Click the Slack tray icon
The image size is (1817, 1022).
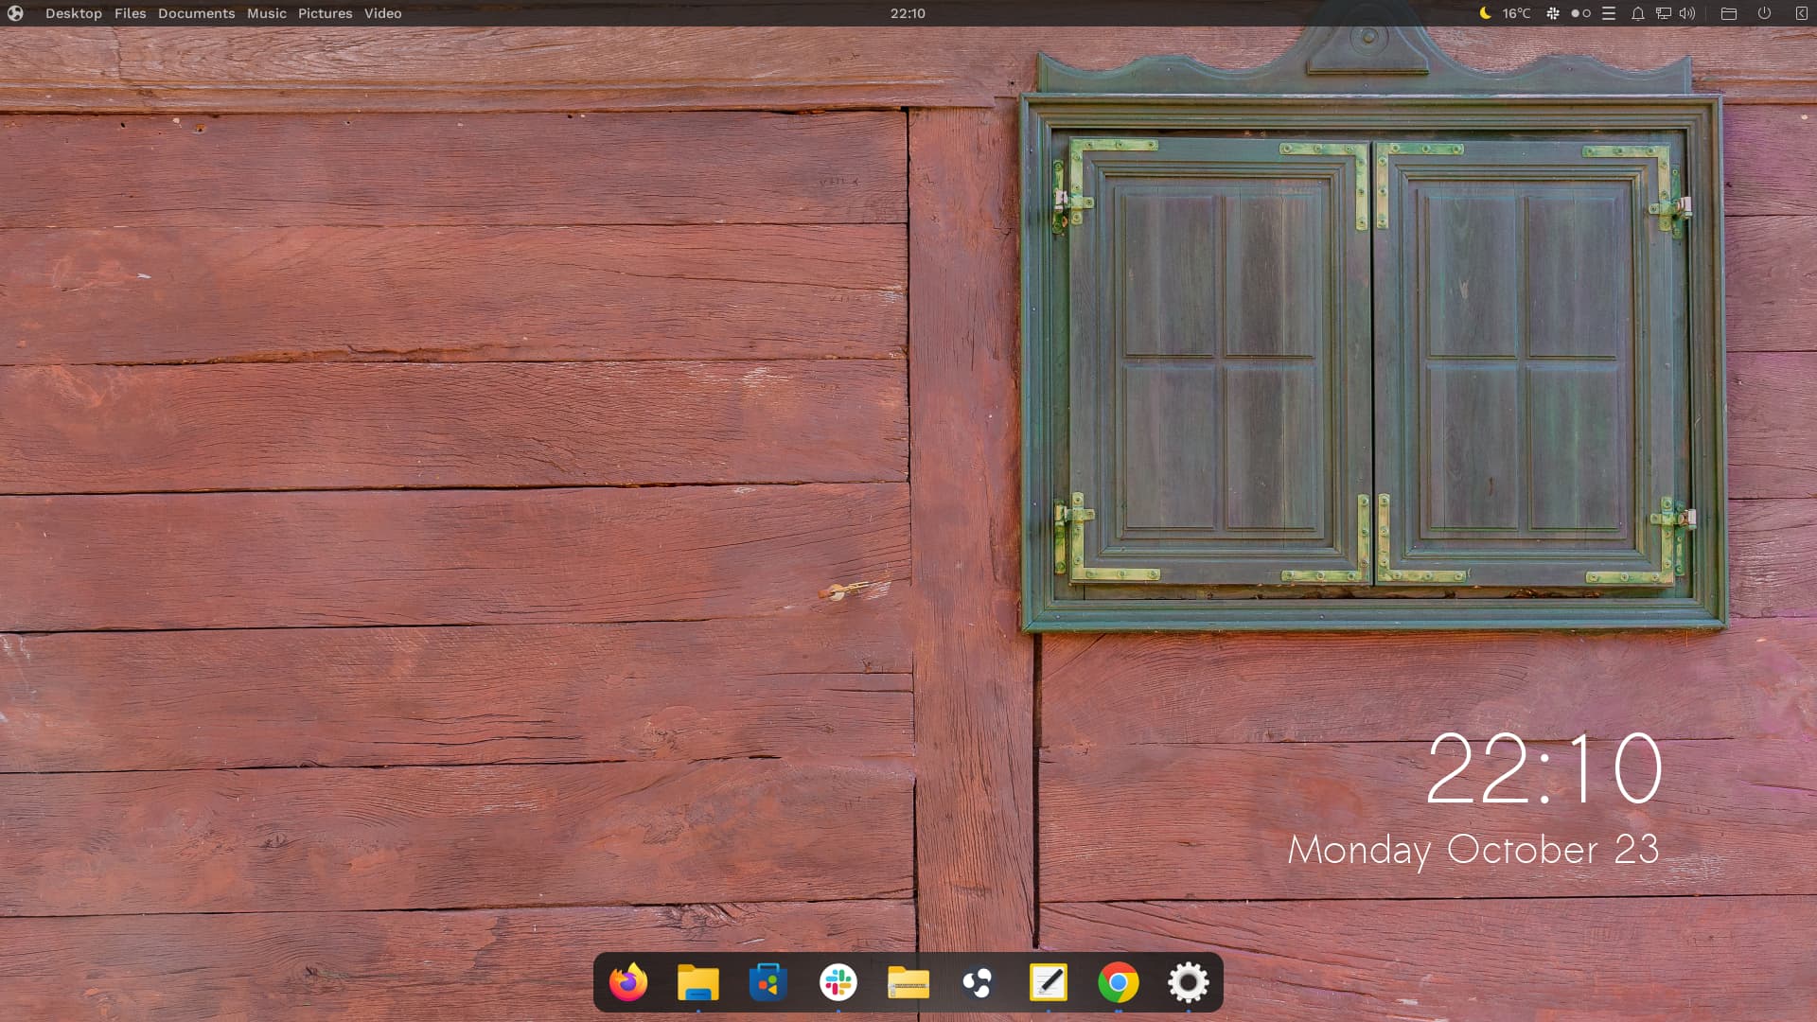pos(1553,13)
